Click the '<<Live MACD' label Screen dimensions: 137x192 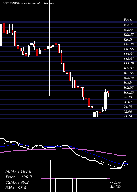coord(115,185)
